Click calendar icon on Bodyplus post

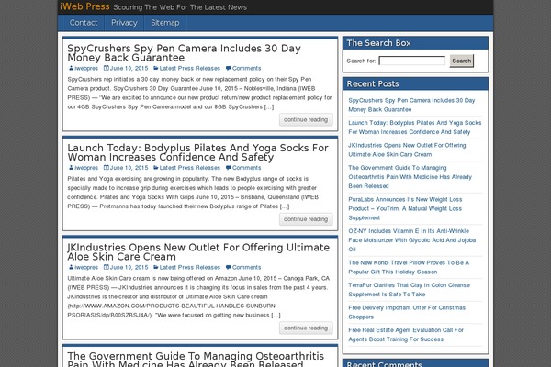pyautogui.click(x=107, y=168)
